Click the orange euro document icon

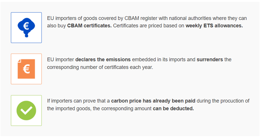click(26, 69)
